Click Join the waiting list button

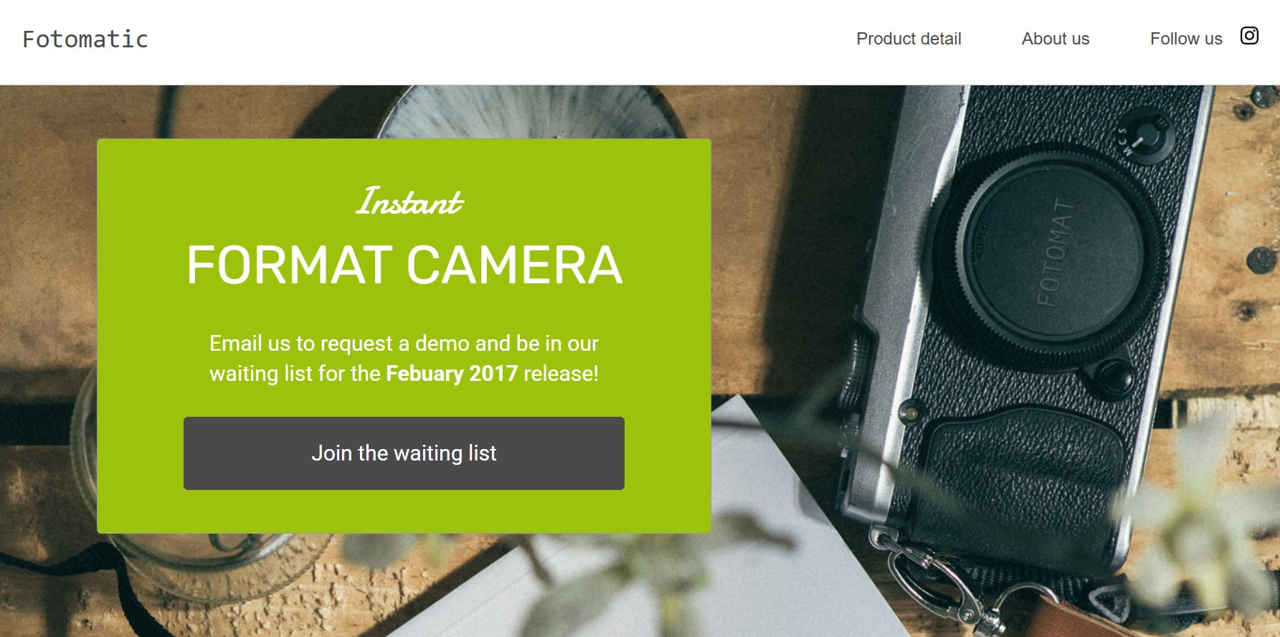click(404, 453)
